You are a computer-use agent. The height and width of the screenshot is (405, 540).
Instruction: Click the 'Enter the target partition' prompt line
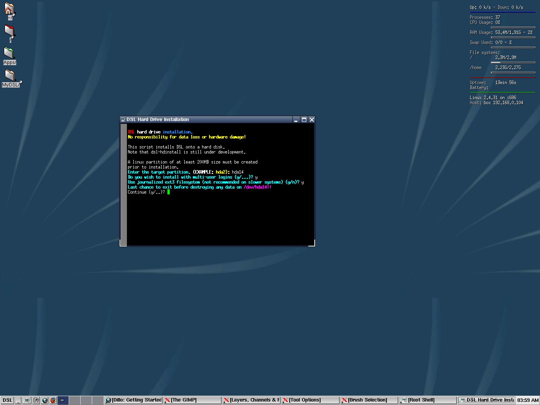[x=186, y=172]
